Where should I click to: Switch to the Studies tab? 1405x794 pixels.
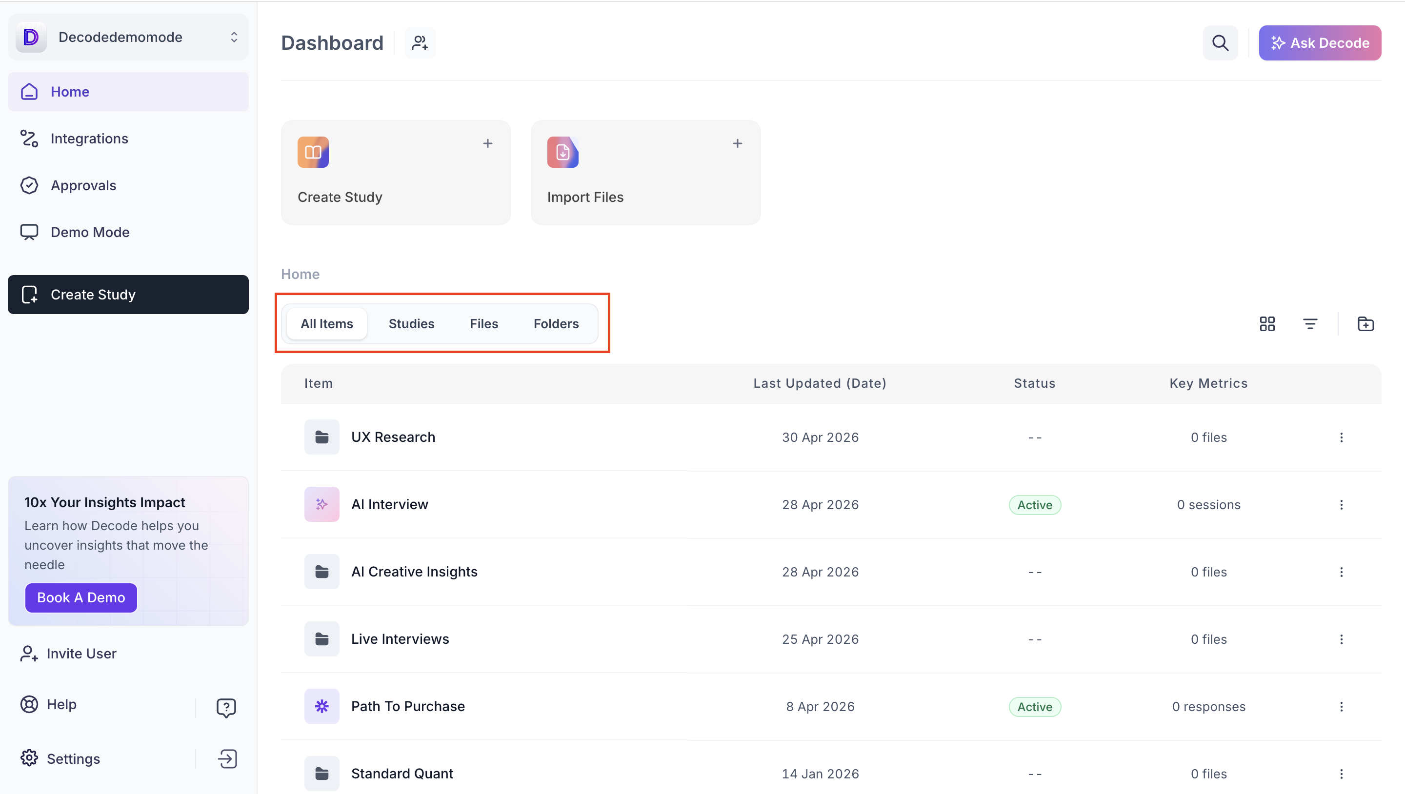pyautogui.click(x=411, y=324)
